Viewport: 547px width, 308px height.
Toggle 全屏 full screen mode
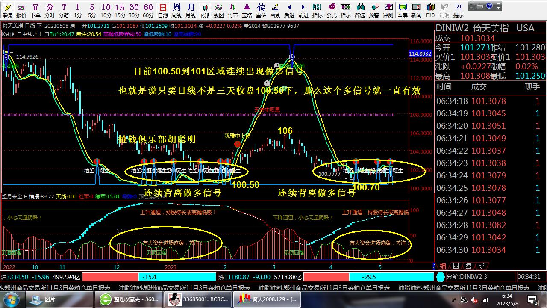[x=402, y=10]
